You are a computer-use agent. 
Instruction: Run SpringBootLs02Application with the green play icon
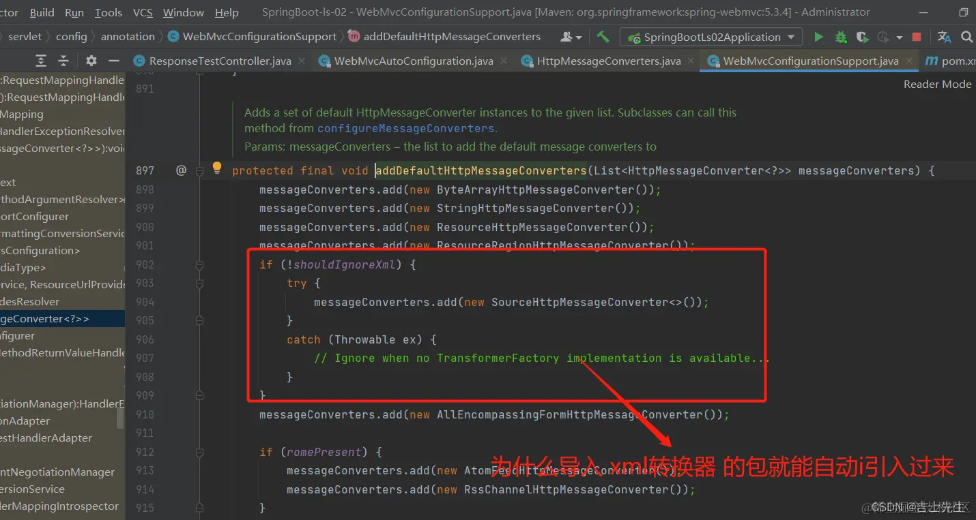coord(819,37)
